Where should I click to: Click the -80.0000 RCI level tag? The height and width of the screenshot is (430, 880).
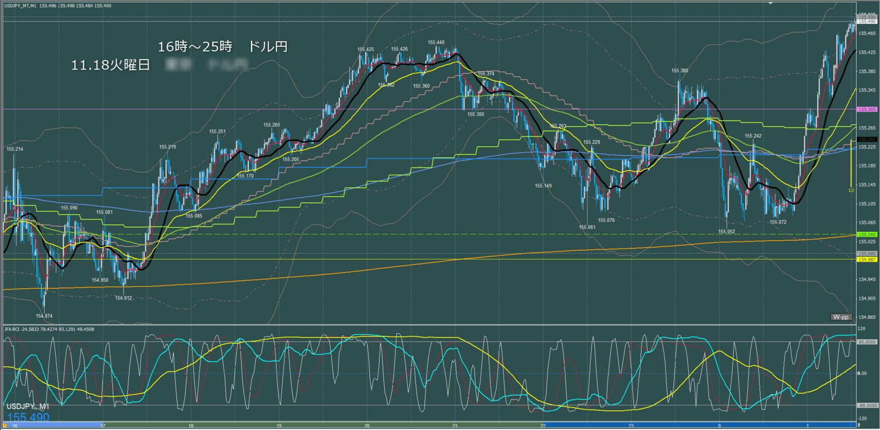(867, 406)
